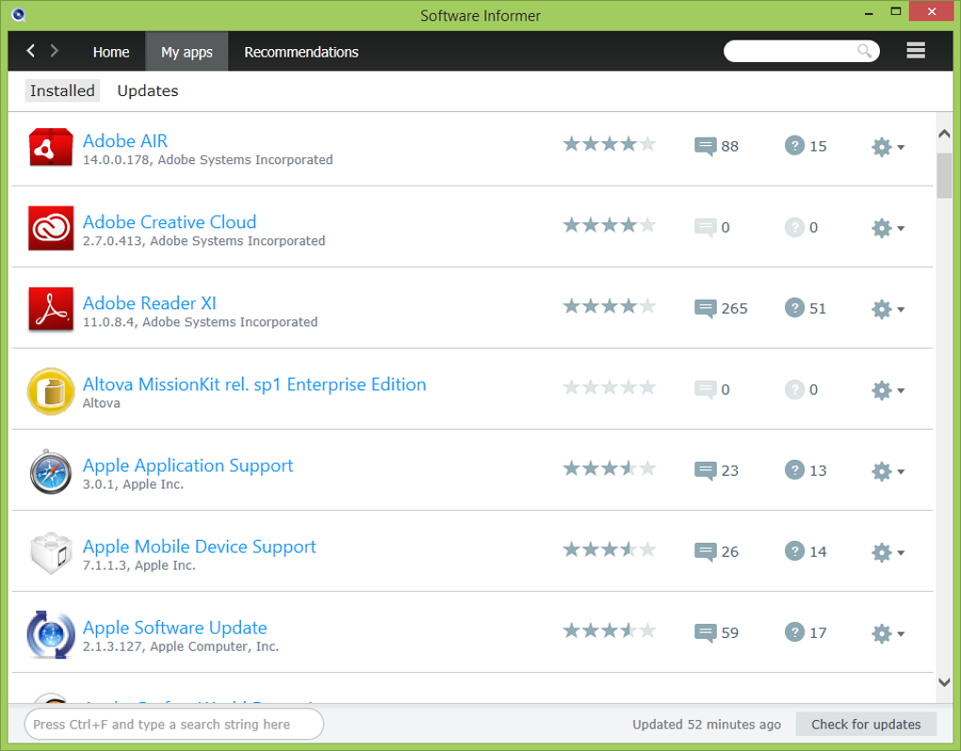
Task: Click the vertical scrollbar thumb
Action: [x=944, y=175]
